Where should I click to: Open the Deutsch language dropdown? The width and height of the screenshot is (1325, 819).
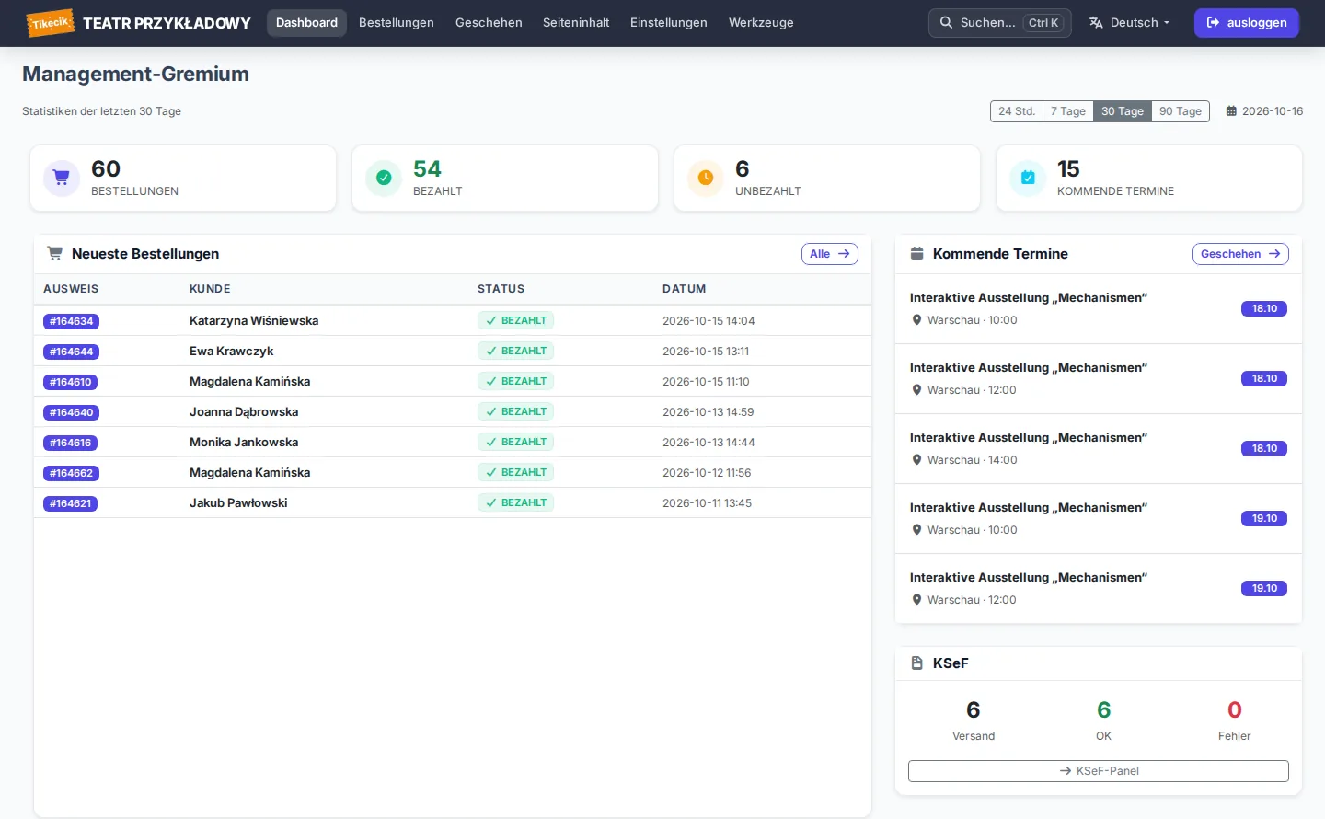[1130, 23]
